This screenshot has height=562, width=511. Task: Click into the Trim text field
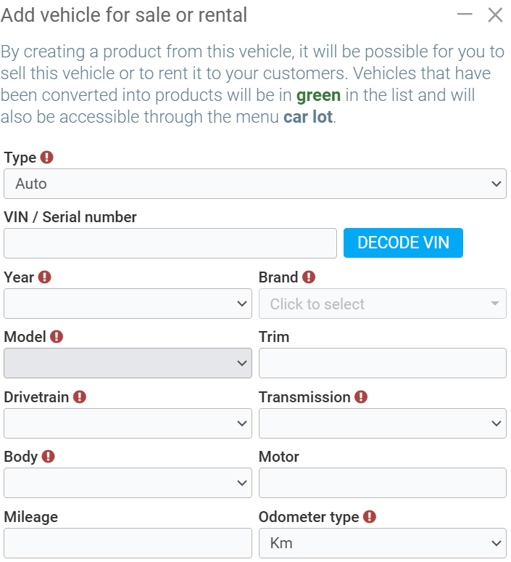pyautogui.click(x=382, y=363)
